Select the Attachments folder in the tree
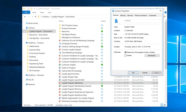186x112 pixels. pyautogui.click(x=34, y=46)
